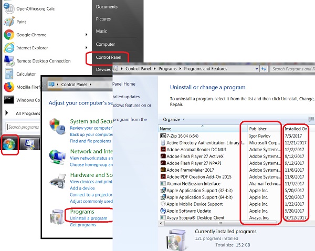Click Uninstall a program link
315x251 pixels.
point(88,218)
